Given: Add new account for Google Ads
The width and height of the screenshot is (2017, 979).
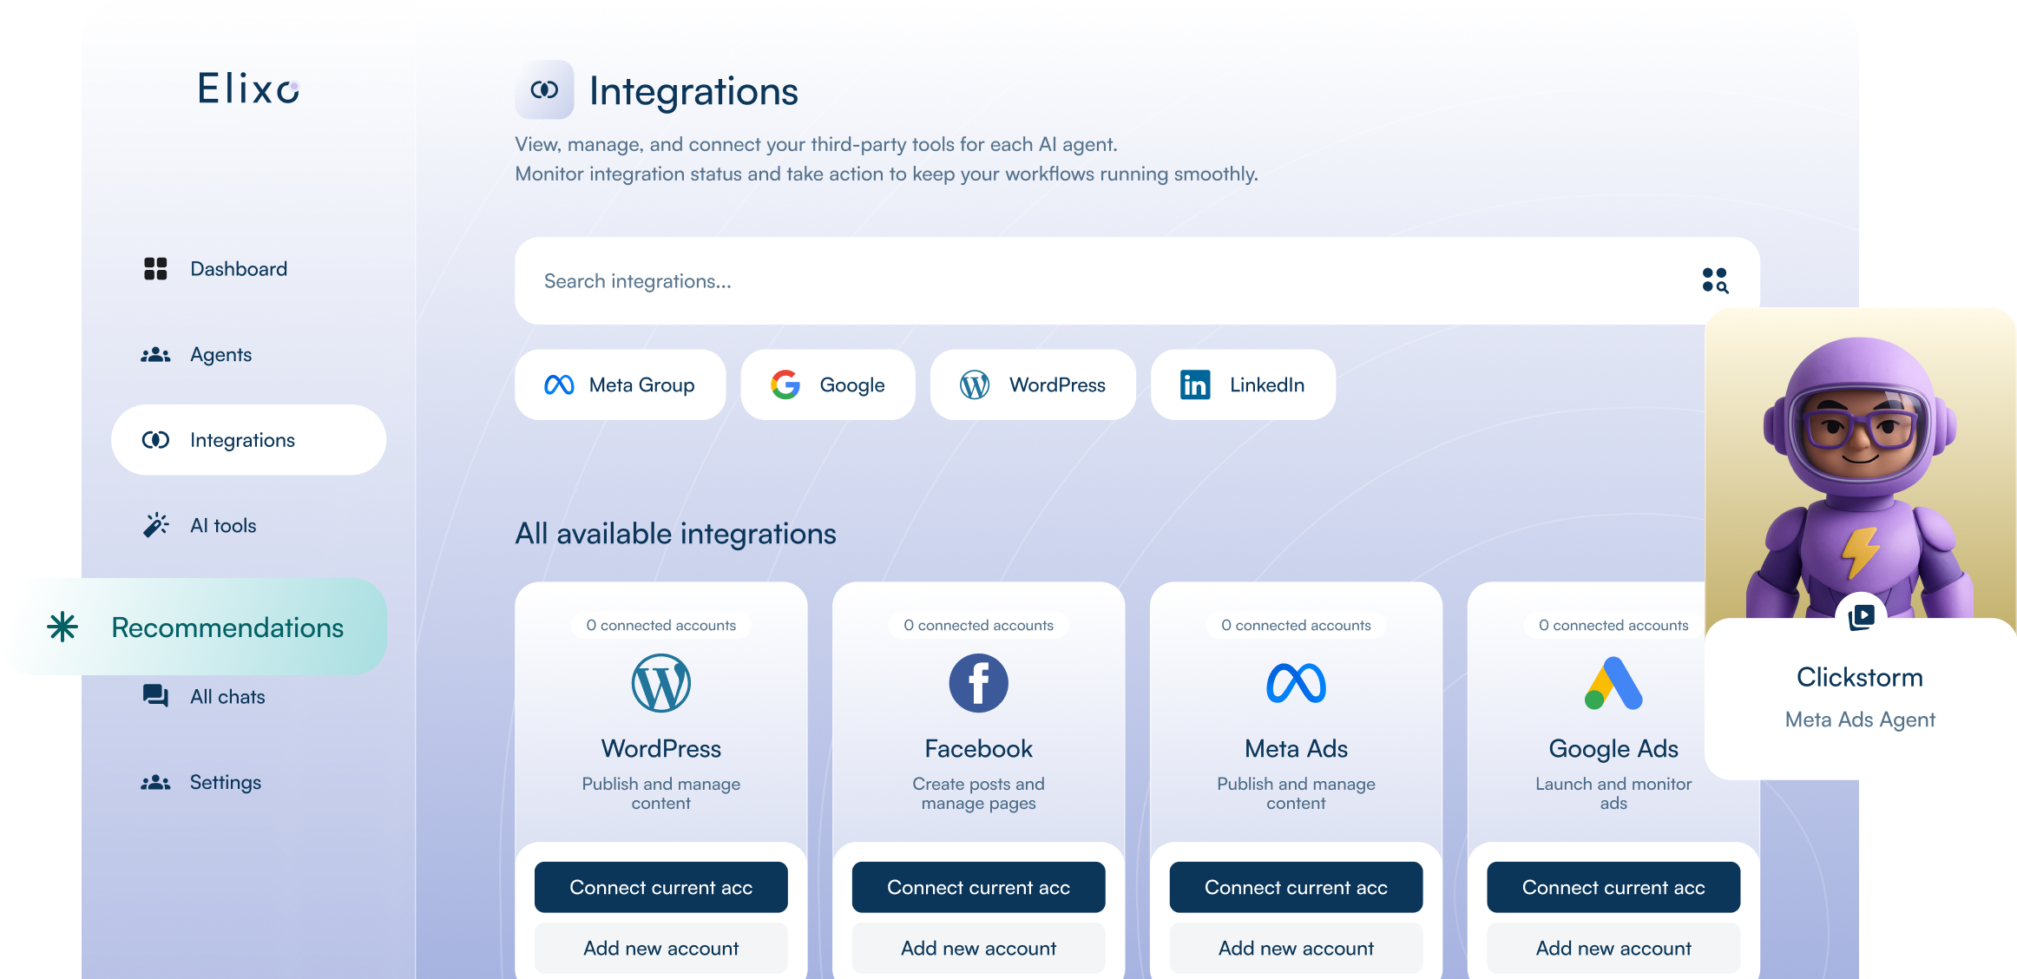Looking at the screenshot, I should point(1613,948).
